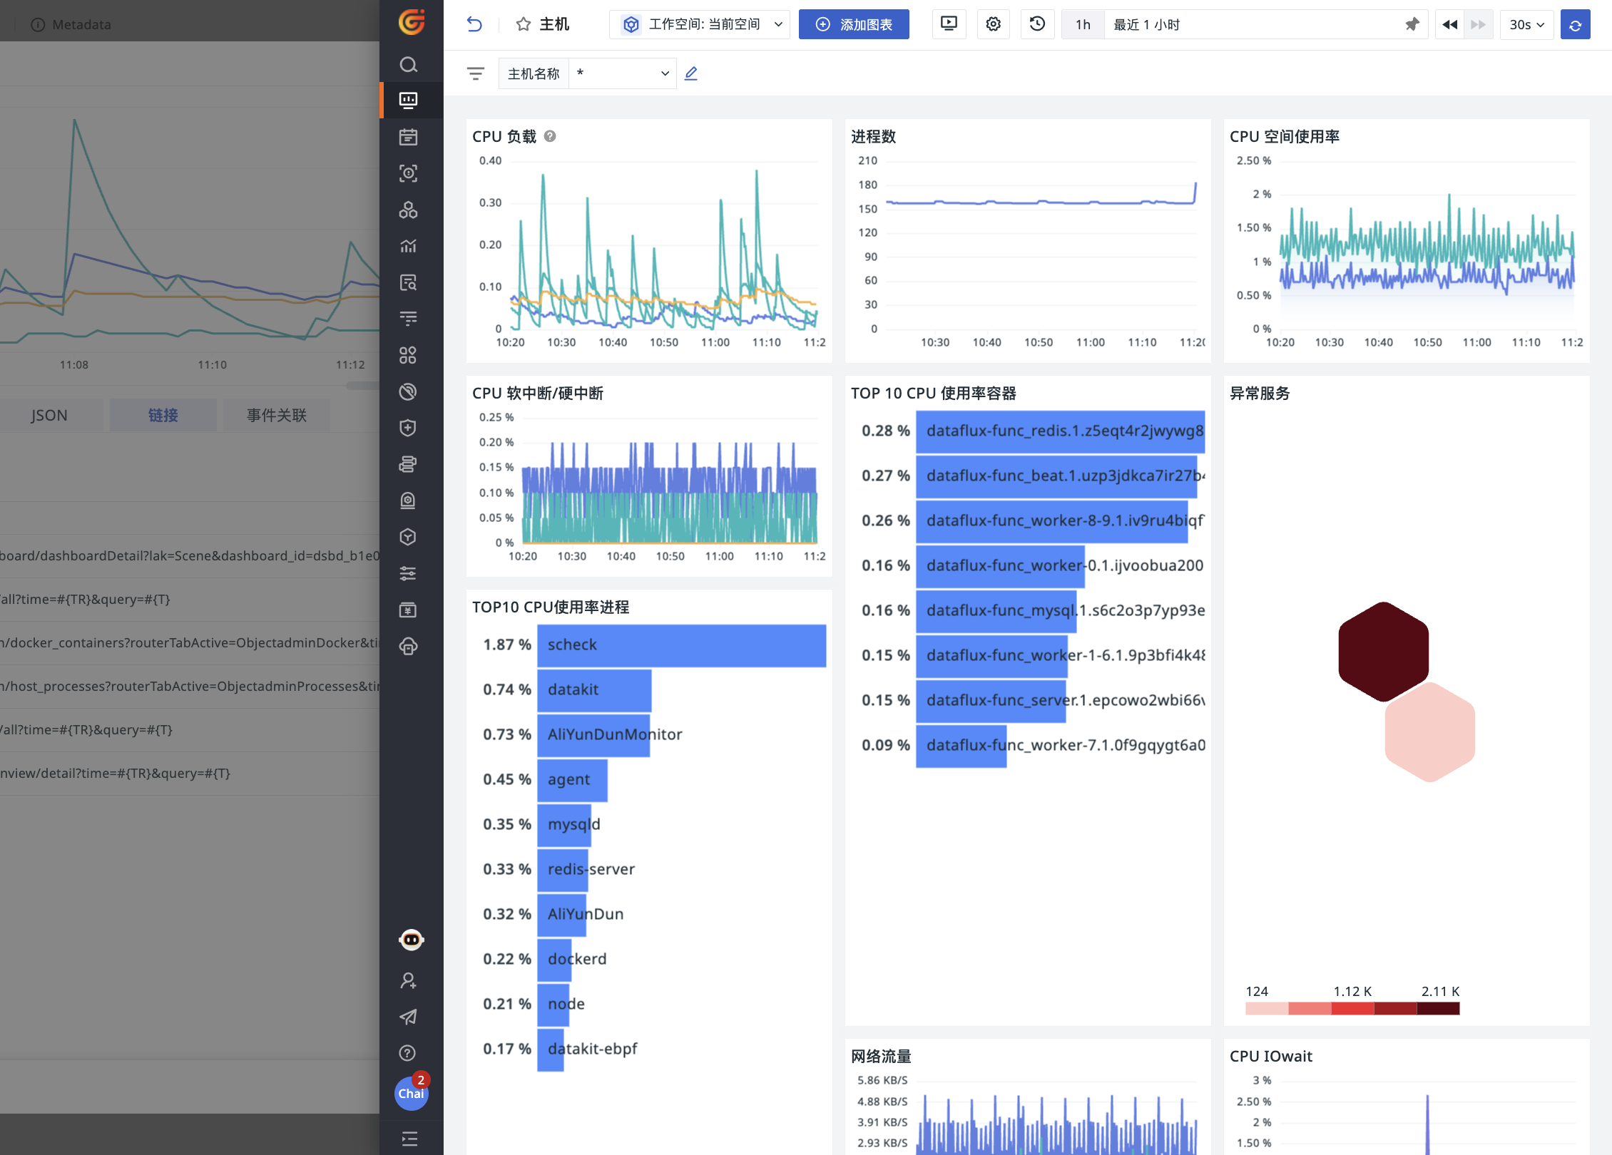Click the back arrow icon
The width and height of the screenshot is (1612, 1155).
[474, 24]
